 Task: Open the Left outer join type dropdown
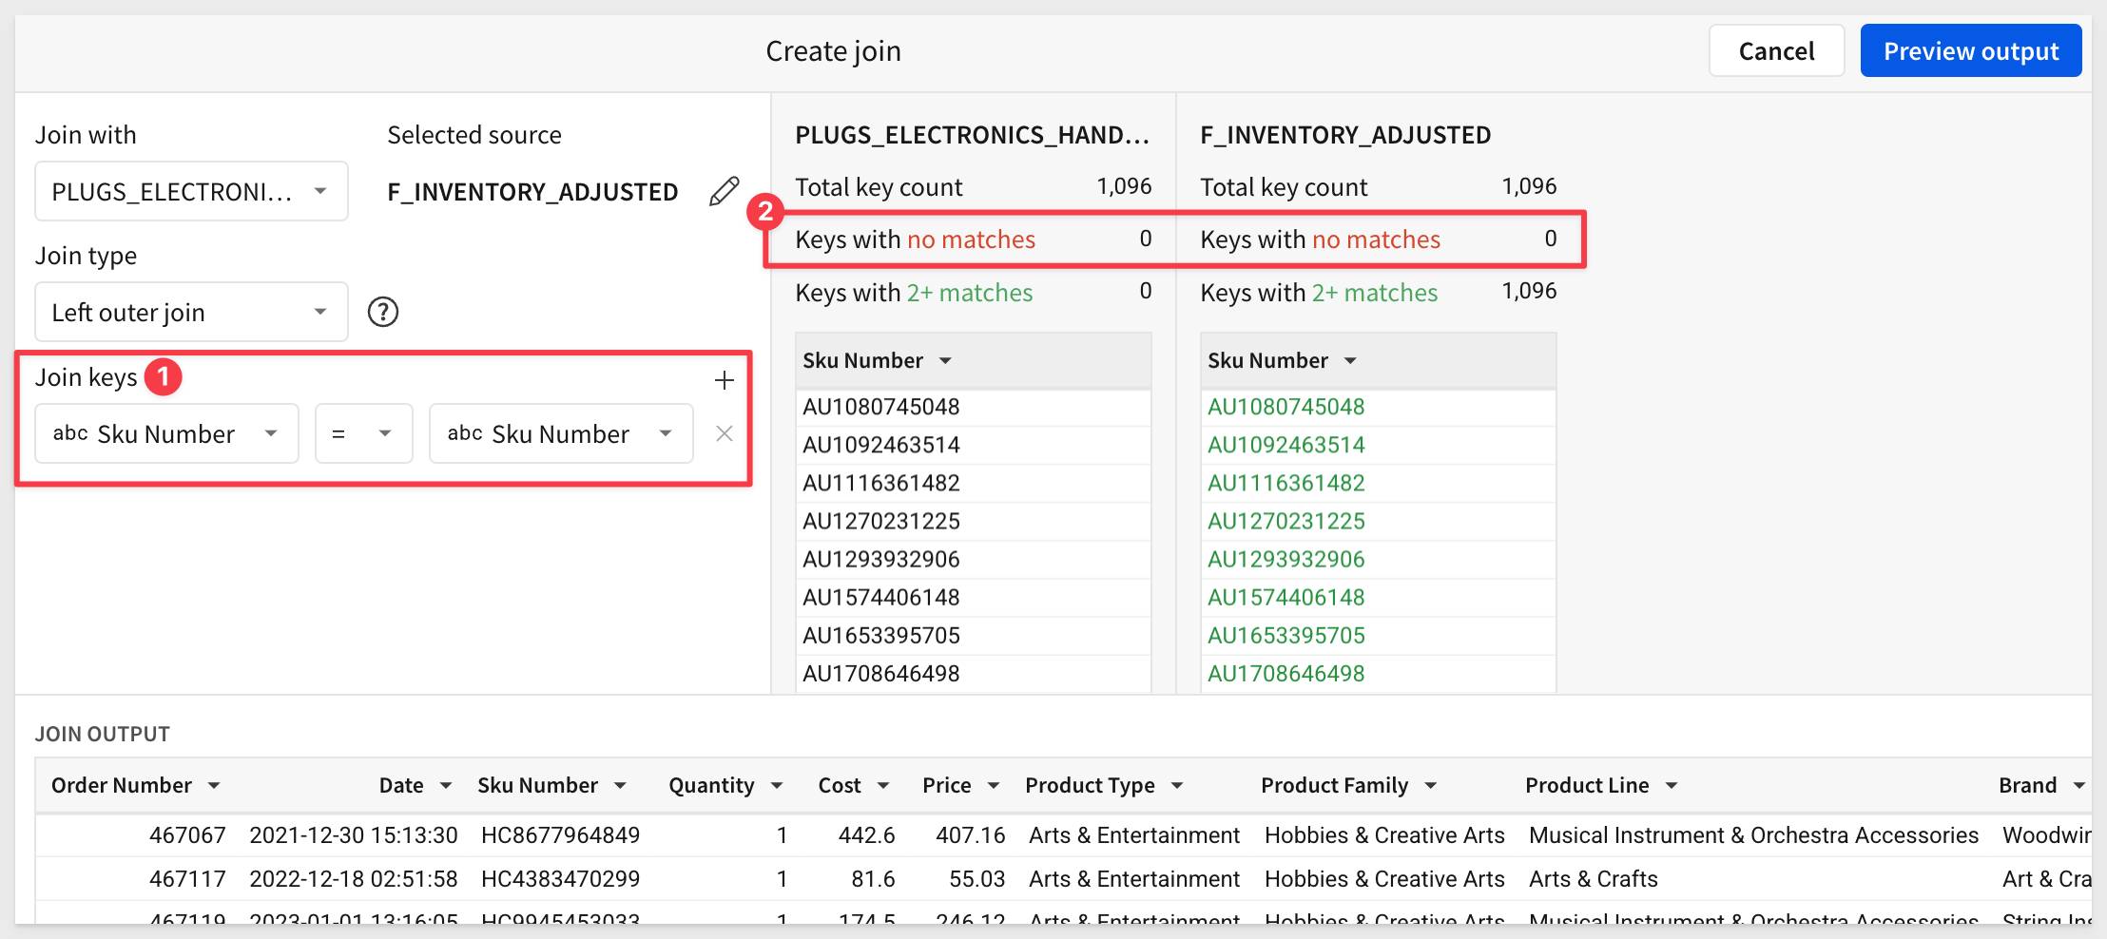coord(191,312)
